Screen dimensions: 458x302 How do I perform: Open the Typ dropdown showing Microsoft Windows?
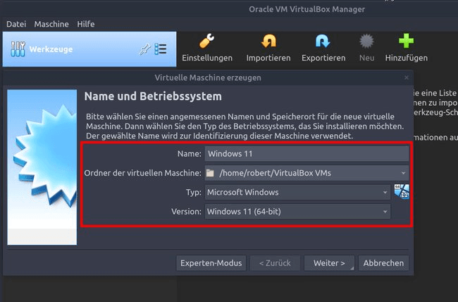(385, 192)
